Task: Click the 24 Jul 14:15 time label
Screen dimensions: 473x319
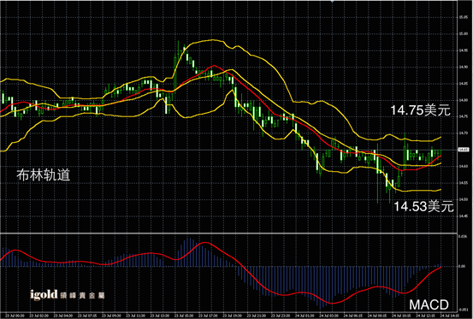Action: tap(450, 316)
